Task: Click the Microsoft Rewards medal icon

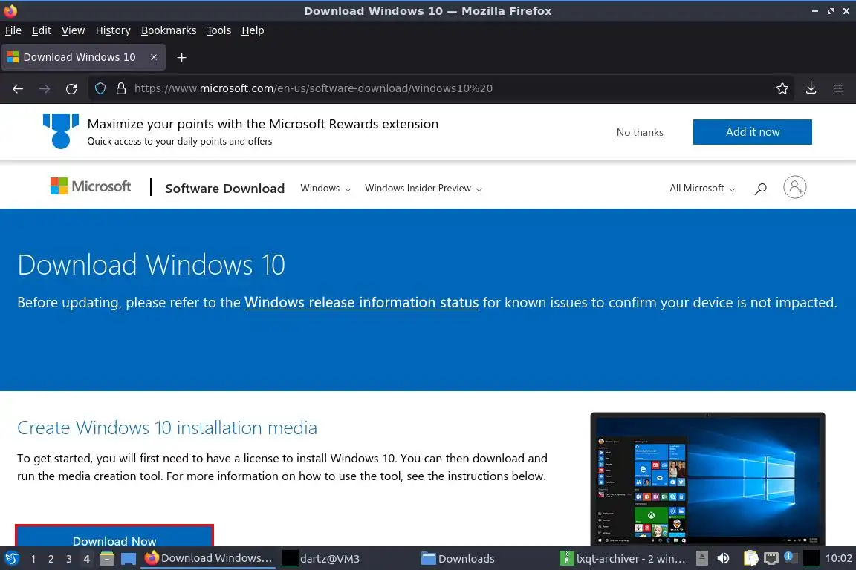Action: 61,131
